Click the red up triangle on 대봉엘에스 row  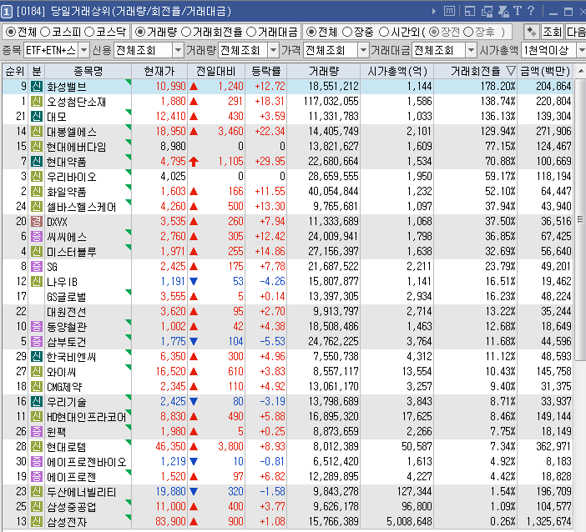point(194,131)
